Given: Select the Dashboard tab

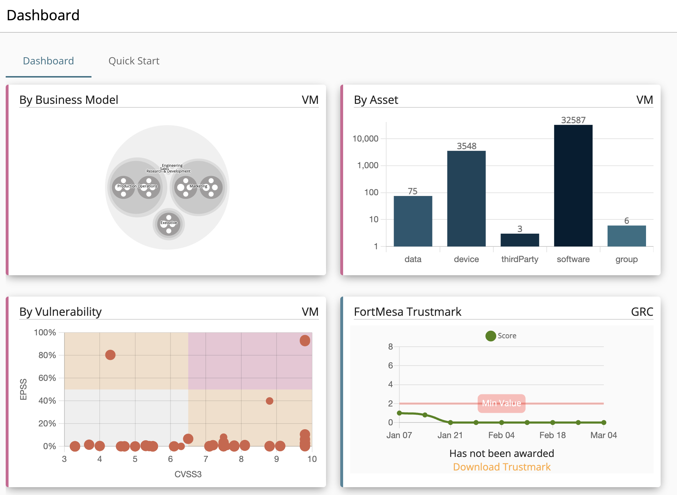Looking at the screenshot, I should (x=48, y=60).
